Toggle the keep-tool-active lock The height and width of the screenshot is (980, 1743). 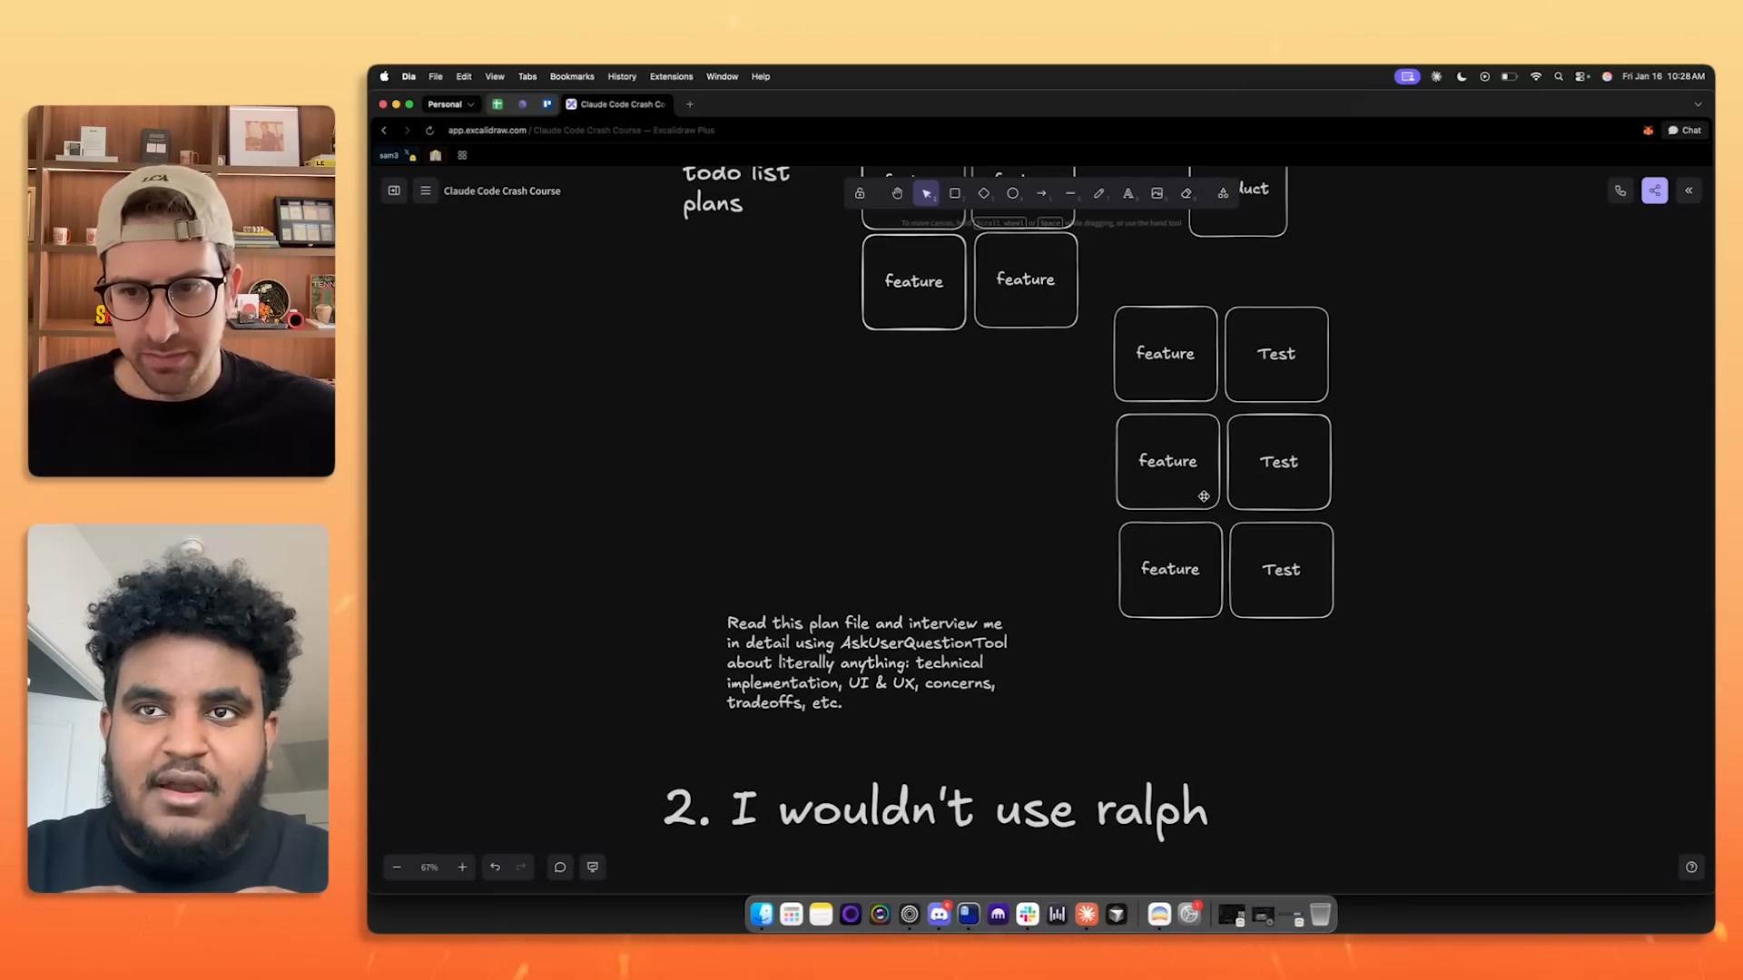pos(860,193)
